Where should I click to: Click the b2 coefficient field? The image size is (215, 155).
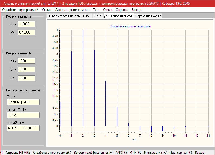coord(26,78)
